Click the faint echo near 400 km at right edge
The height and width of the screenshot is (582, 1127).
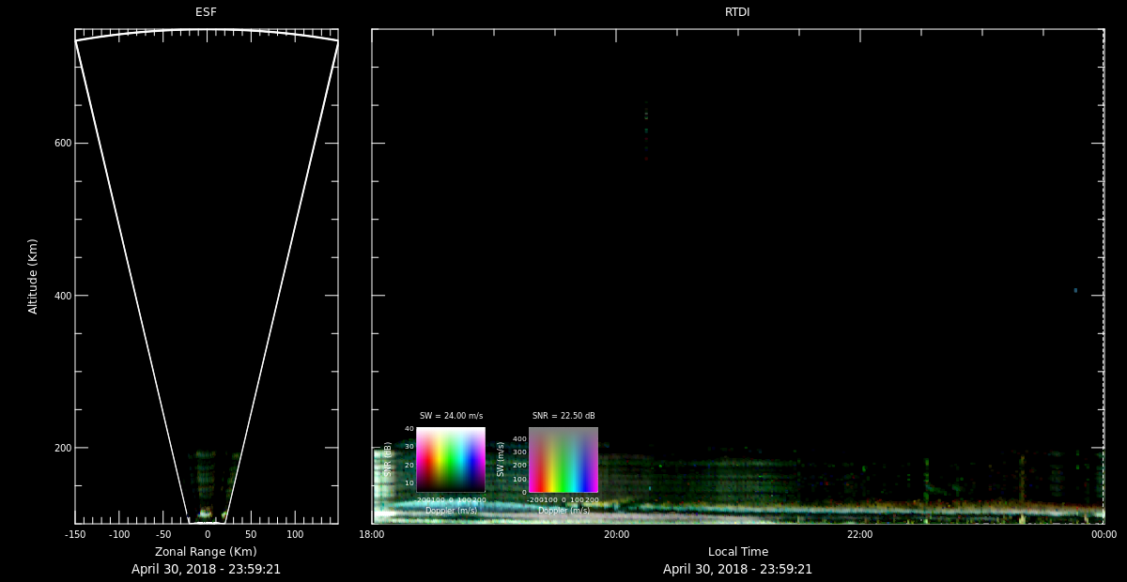coord(1075,290)
